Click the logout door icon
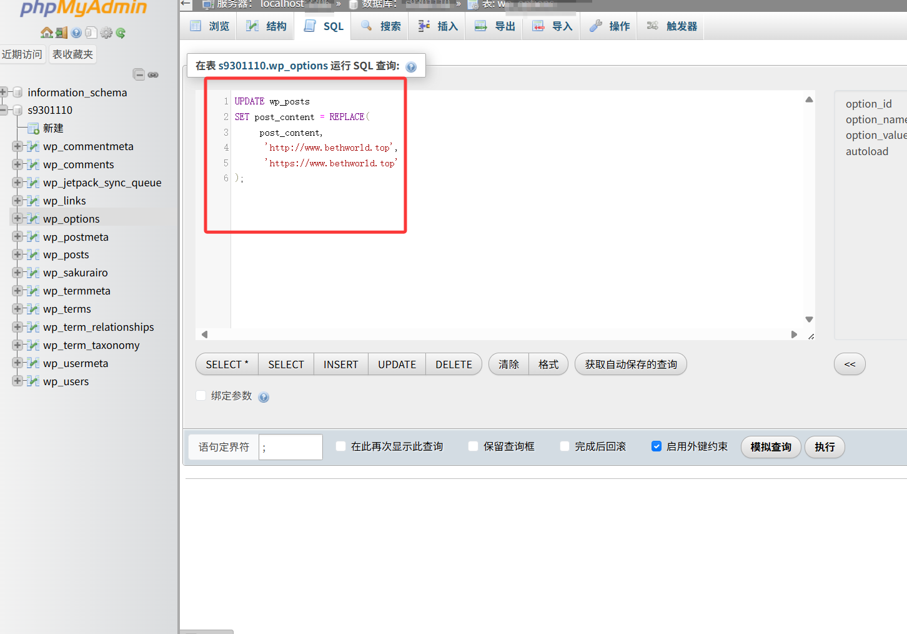Viewport: 907px width, 634px height. 61,33
